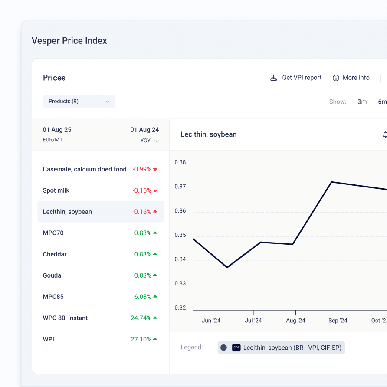Screen dimensions: 387x387
Task: Click the EUR/MT unit label
Action: tap(52, 140)
